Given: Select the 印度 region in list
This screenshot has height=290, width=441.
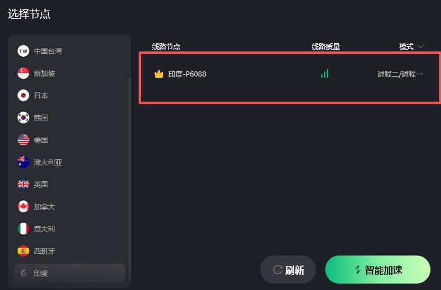Looking at the screenshot, I should click(70, 273).
